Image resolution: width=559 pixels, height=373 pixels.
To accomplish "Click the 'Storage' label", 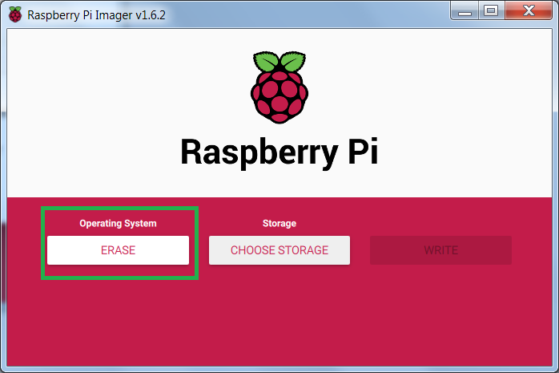I will coord(279,224).
